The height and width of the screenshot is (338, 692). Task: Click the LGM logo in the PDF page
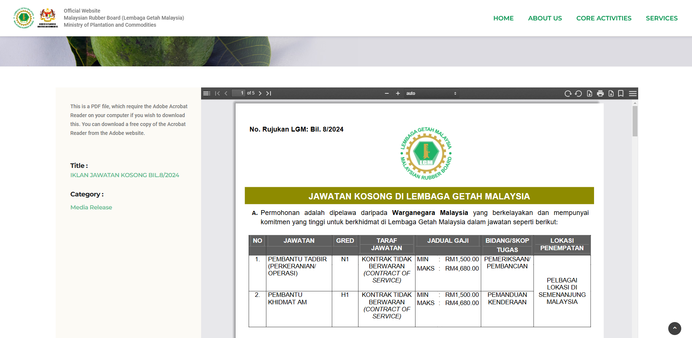(426, 153)
